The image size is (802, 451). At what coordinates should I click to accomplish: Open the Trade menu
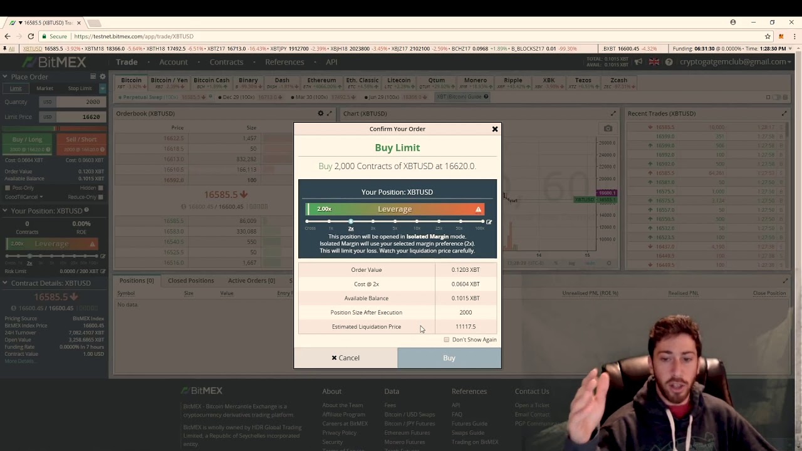[127, 62]
